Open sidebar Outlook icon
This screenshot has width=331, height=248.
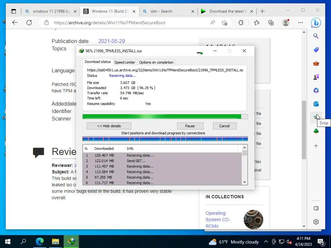pos(316,104)
